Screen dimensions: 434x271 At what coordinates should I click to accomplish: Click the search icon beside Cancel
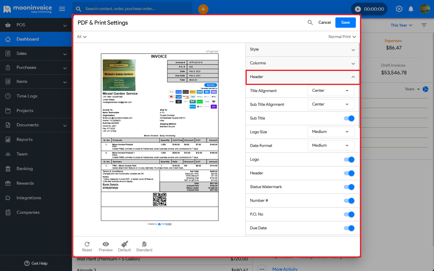coord(310,23)
